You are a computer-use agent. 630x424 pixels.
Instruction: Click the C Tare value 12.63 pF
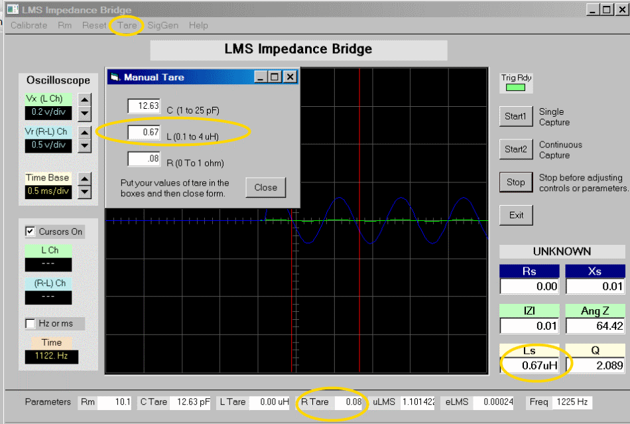pyautogui.click(x=190, y=402)
